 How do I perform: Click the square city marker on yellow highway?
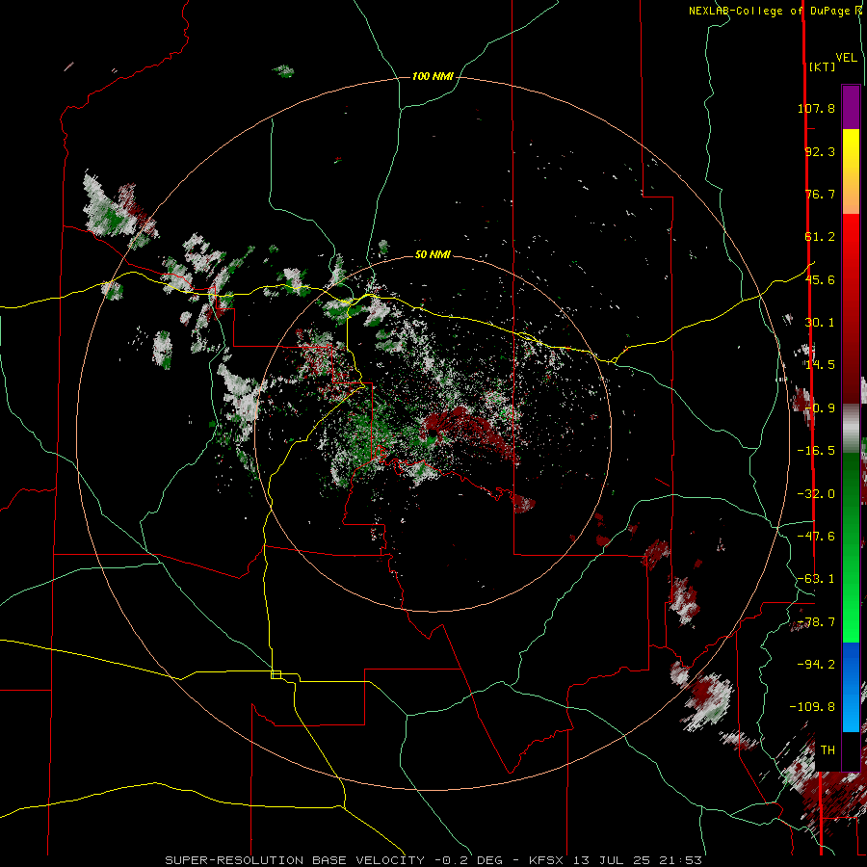coord(276,674)
